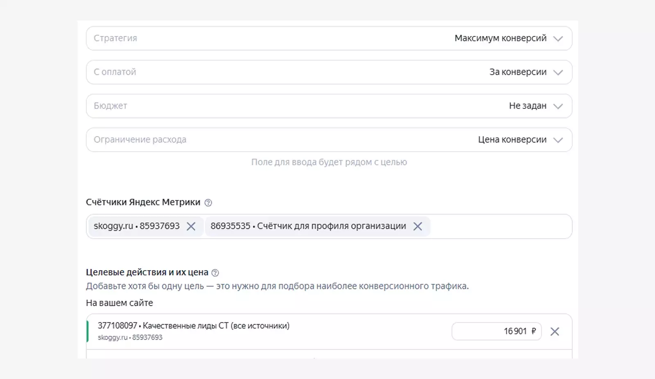Remove the 86935535 organization profile counter tag
Viewport: 655px width, 379px height.
pyautogui.click(x=418, y=226)
